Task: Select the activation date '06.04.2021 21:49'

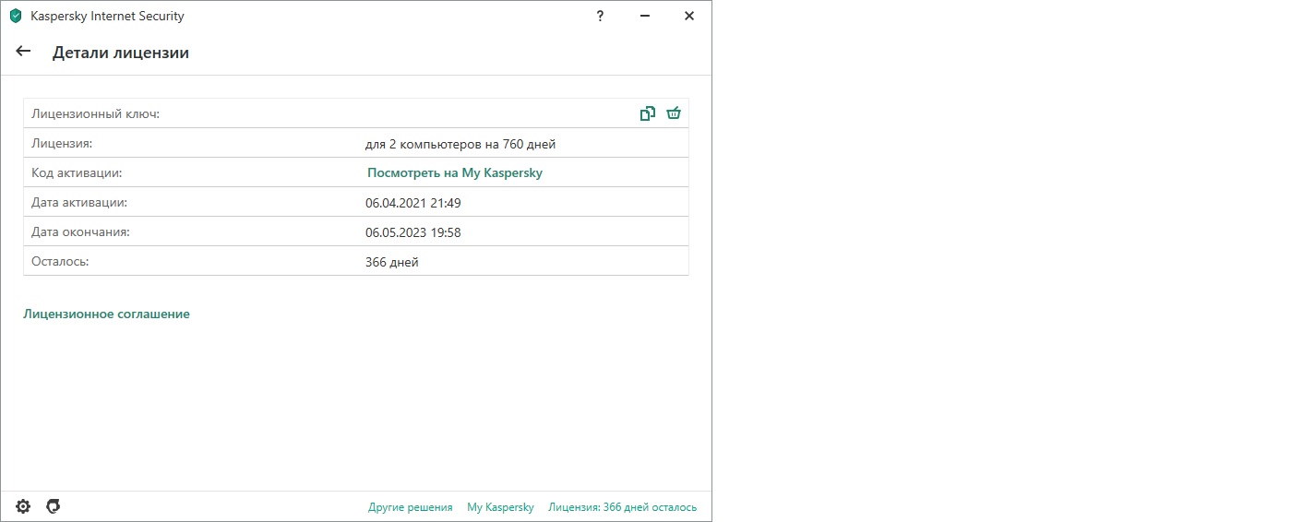Action: click(412, 203)
